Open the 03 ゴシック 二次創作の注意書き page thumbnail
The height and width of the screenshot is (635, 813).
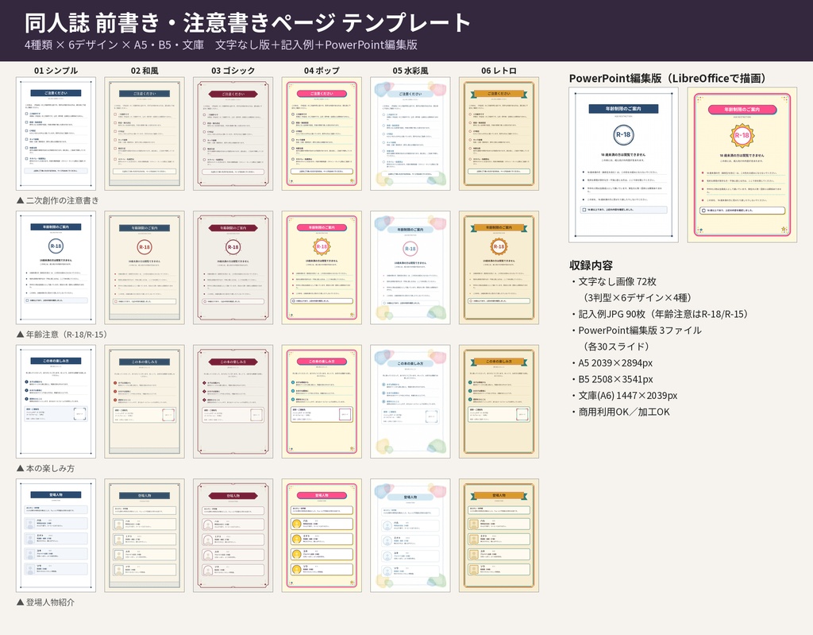pyautogui.click(x=233, y=134)
